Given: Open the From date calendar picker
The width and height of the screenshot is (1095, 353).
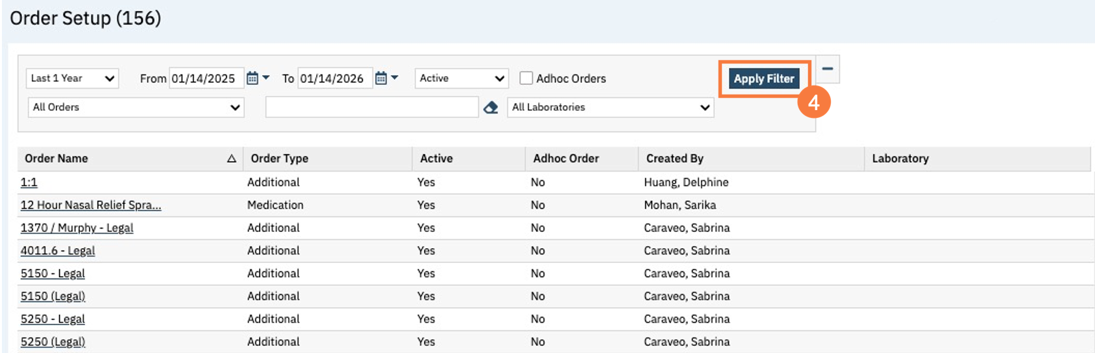Looking at the screenshot, I should pyautogui.click(x=252, y=78).
